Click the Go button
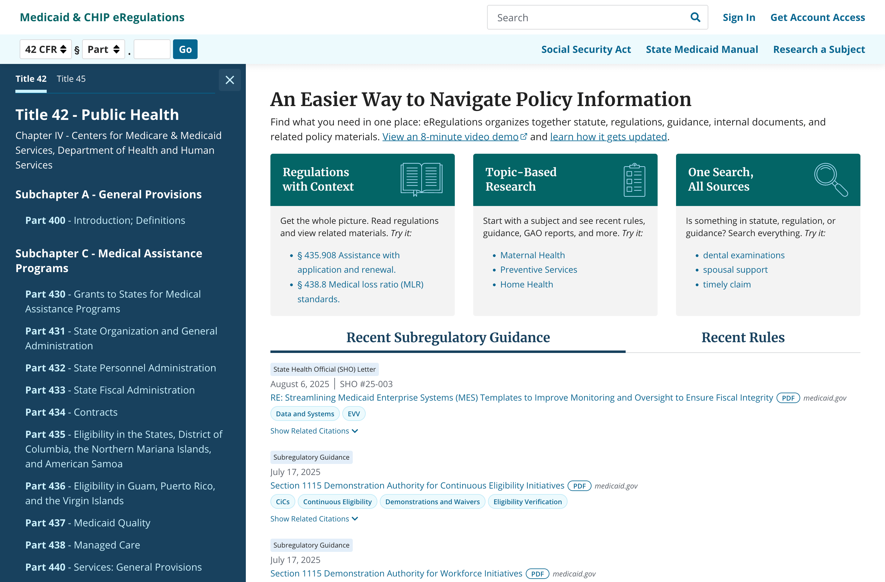This screenshot has width=885, height=582. (x=185, y=49)
